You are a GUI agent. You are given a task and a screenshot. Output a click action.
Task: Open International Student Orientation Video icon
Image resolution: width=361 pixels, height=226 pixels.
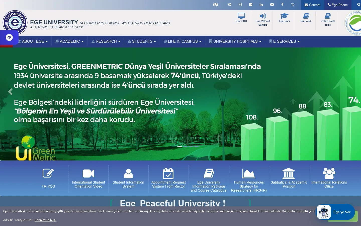point(88,174)
